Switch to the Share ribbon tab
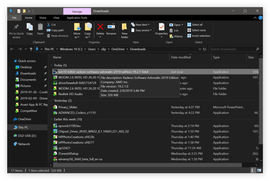 pyautogui.click(x=43, y=18)
